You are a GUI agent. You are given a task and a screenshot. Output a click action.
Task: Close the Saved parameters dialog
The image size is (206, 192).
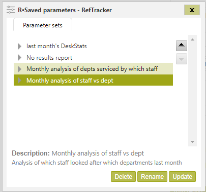tap(192, 10)
